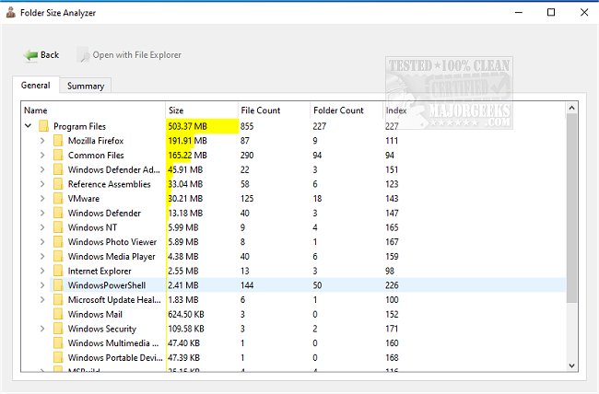
Task: Expand the Windows Media Player folder
Action: pyautogui.click(x=42, y=257)
